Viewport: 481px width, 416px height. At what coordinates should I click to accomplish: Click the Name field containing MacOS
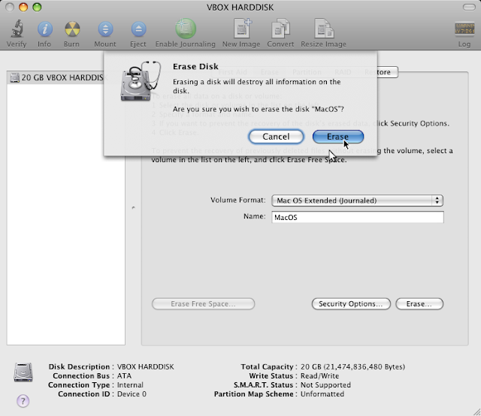(358, 217)
